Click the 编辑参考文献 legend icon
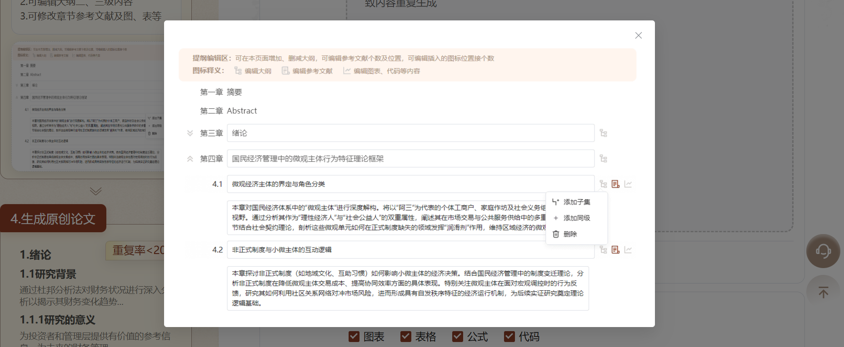Viewport: 844px width, 347px height. [x=285, y=71]
